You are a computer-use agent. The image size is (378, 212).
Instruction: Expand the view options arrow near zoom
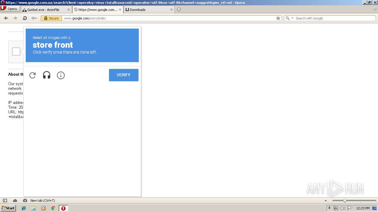(x=326, y=201)
